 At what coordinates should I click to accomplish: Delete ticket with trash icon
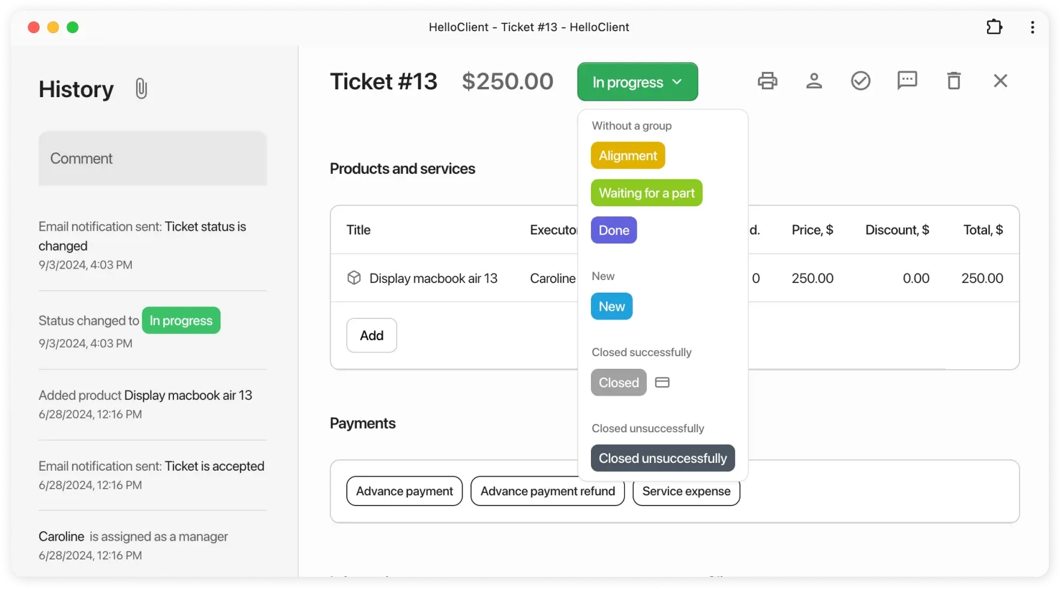coord(954,81)
